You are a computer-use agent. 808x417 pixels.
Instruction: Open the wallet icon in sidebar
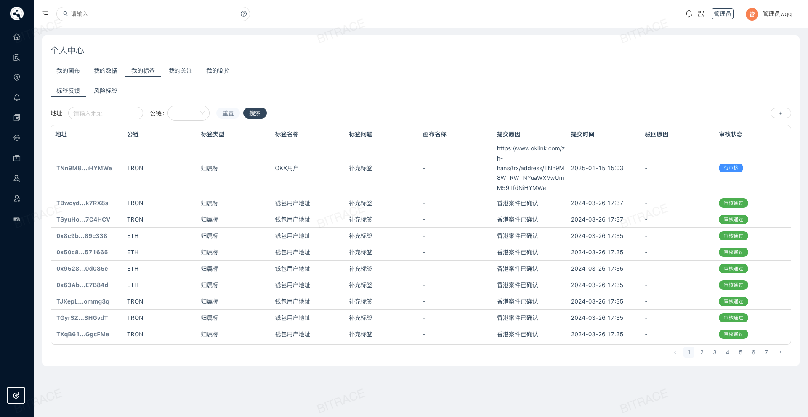17,118
